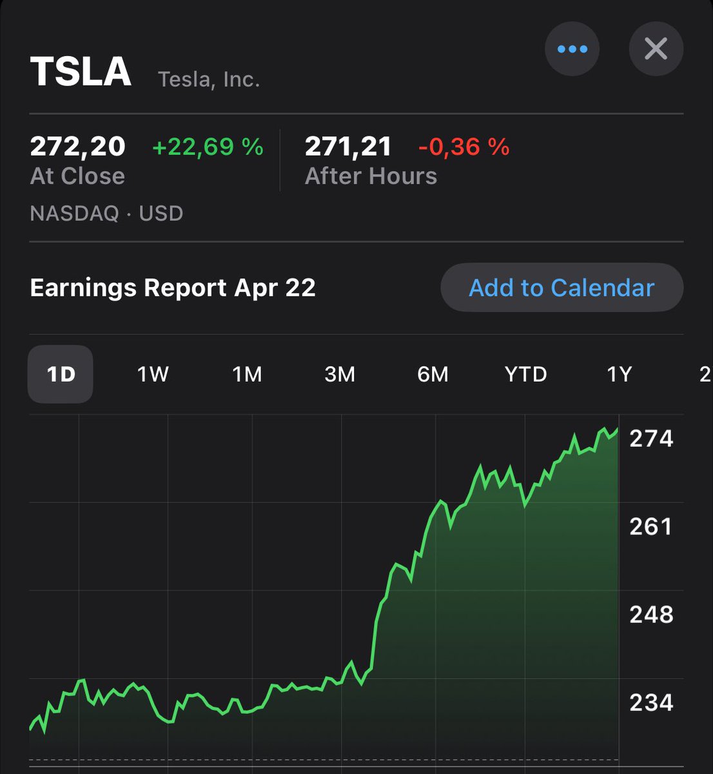Switch chart to the 1W range

(x=153, y=374)
